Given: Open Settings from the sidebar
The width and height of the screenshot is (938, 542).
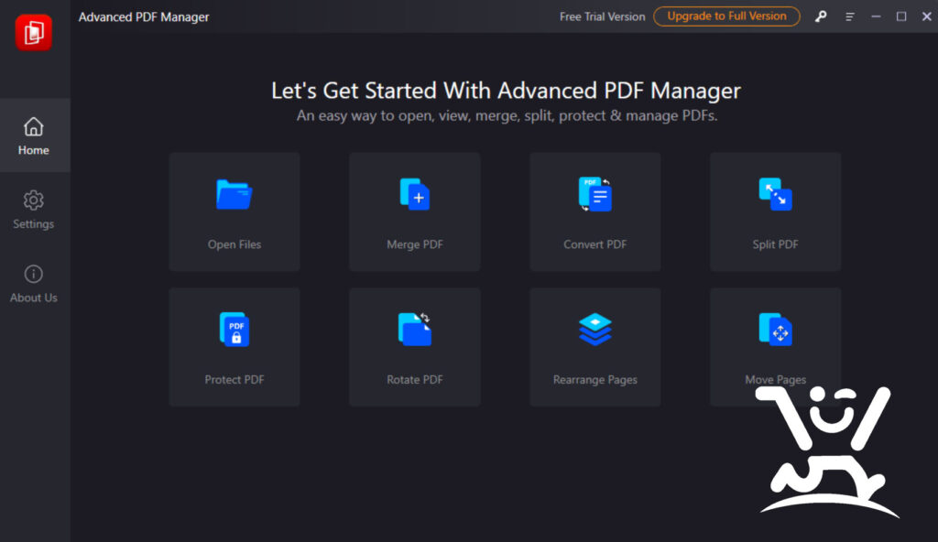Looking at the screenshot, I should [x=34, y=210].
